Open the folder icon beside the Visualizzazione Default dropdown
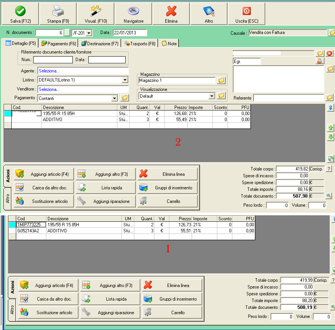The height and width of the screenshot is (330, 335). [x=221, y=96]
